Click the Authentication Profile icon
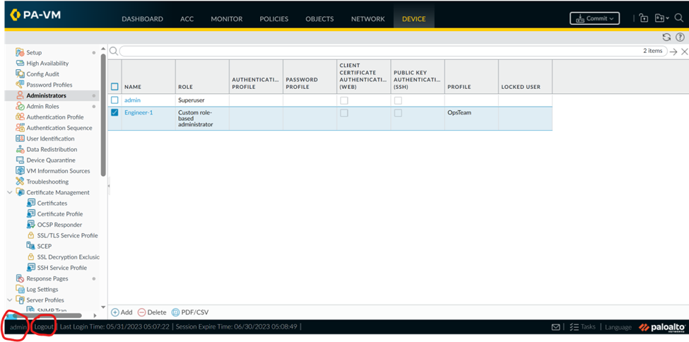This screenshot has width=689, height=342. [x=20, y=117]
